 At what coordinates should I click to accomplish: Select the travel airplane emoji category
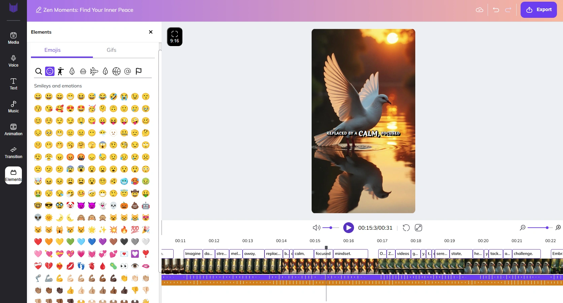click(x=94, y=71)
